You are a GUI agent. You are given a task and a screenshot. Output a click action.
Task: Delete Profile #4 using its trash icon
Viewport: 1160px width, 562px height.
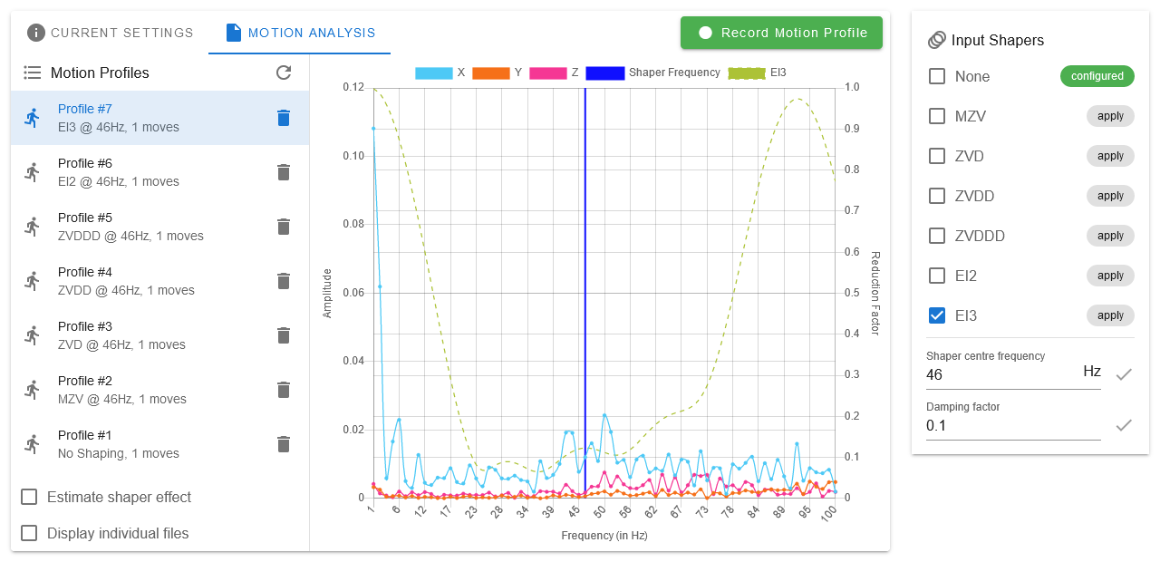point(284,281)
